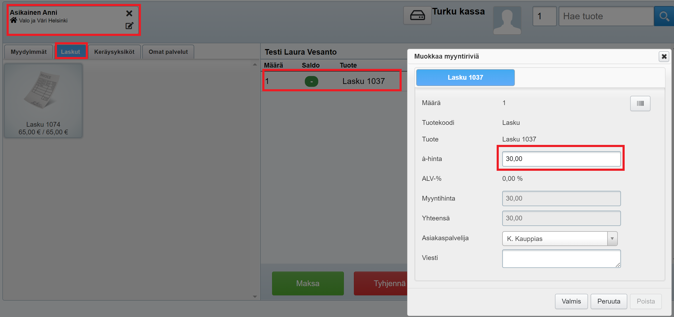Close the Muokkaa myyntiriviä dialog
Image resolution: width=674 pixels, height=317 pixels.
tap(664, 56)
